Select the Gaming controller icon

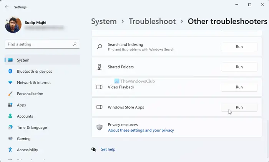pos(10,139)
